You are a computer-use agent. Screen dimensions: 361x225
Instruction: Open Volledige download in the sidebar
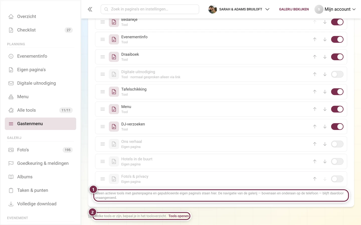point(40,204)
